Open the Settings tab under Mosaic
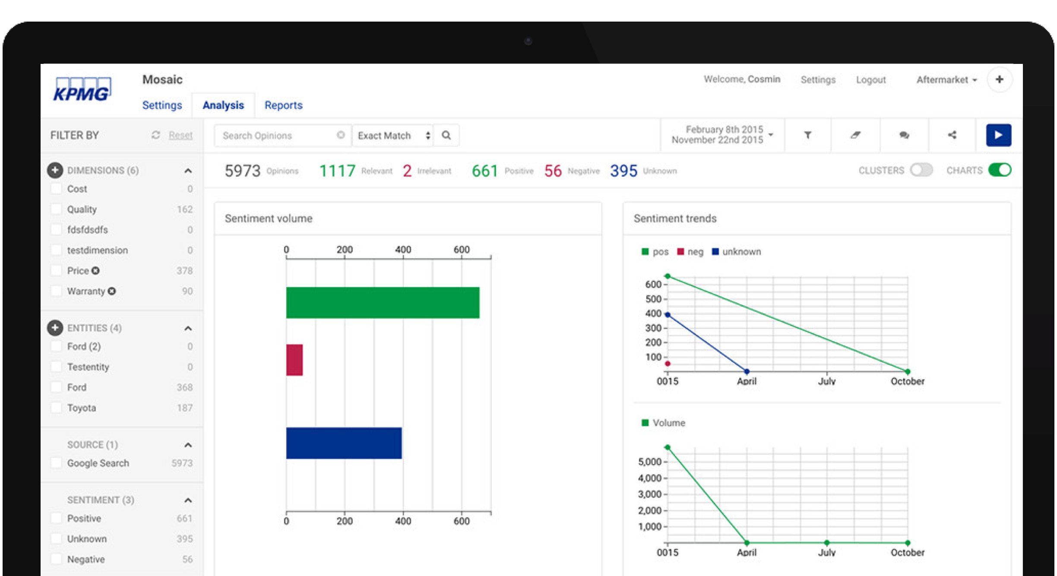 coord(162,105)
